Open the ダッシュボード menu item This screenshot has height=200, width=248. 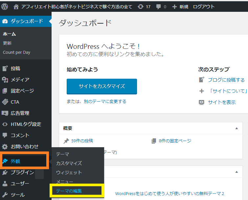click(x=26, y=21)
